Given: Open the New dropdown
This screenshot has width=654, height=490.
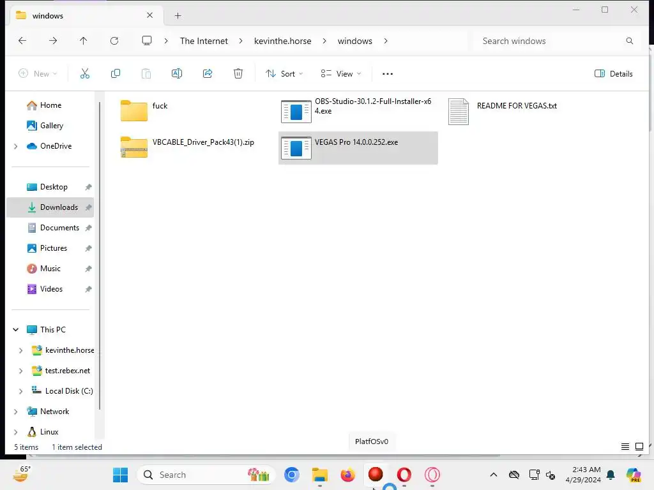Looking at the screenshot, I should [38, 74].
